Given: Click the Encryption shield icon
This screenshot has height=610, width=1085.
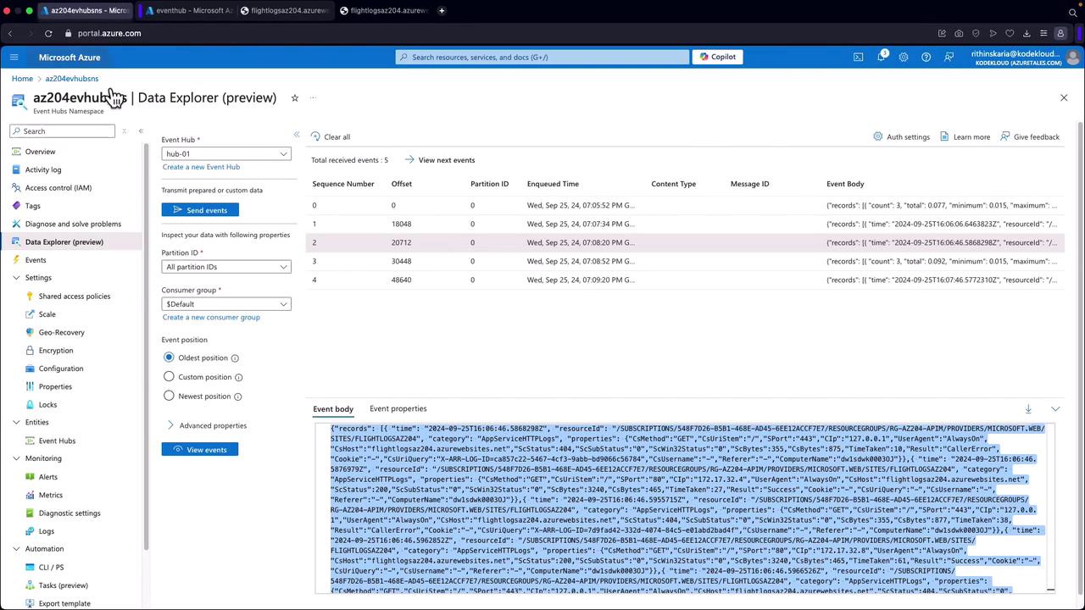Looking at the screenshot, I should (x=30, y=351).
